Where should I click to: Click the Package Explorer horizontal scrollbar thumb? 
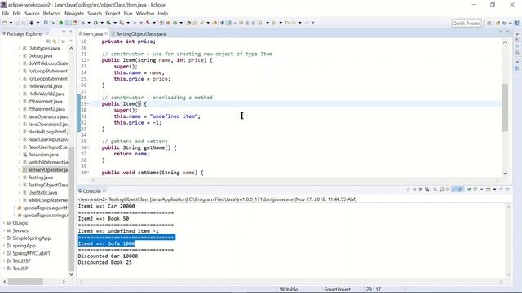click(x=25, y=282)
